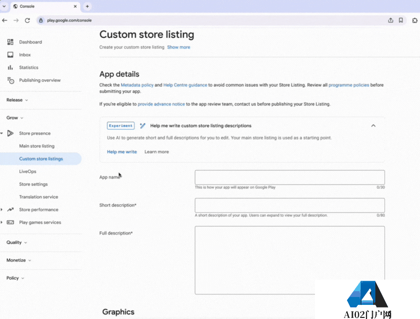The image size is (420, 319).
Task: Collapse the Help me write experiment panel
Action: point(373,126)
